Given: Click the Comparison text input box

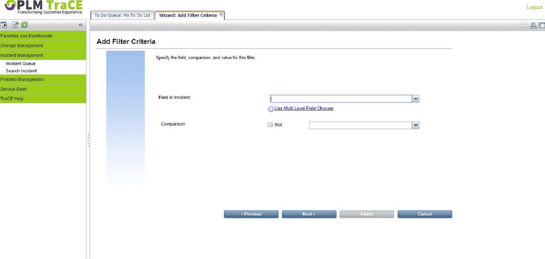Looking at the screenshot, I should 361,125.
